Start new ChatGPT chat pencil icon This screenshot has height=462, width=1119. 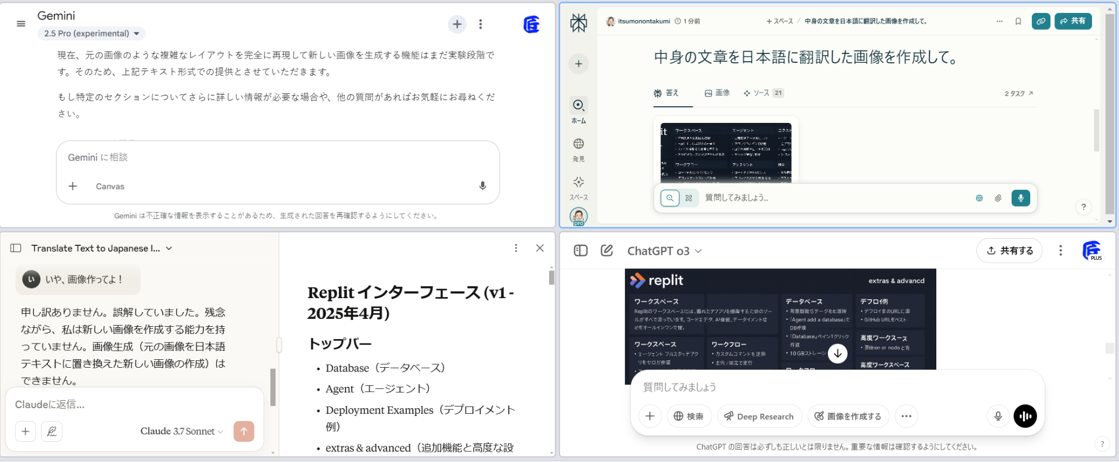coord(606,250)
